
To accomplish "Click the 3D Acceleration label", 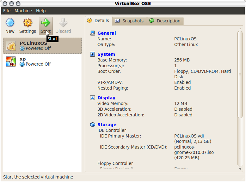I will pos(114,109).
